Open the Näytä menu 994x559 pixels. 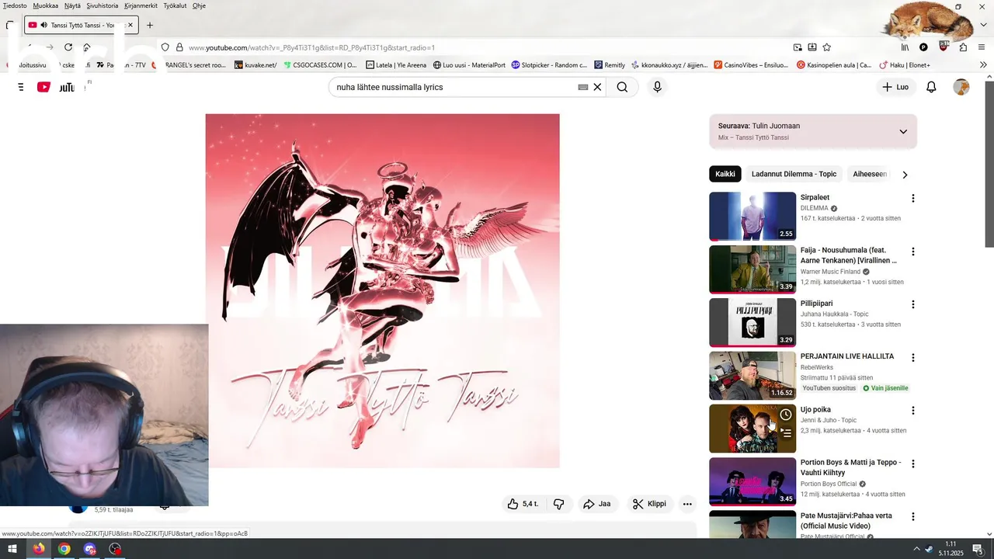pyautogui.click(x=72, y=5)
